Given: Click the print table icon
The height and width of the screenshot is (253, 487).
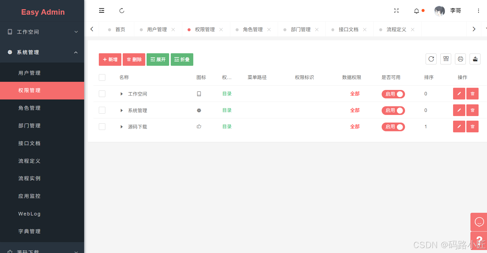Looking at the screenshot, I should (x=460, y=59).
